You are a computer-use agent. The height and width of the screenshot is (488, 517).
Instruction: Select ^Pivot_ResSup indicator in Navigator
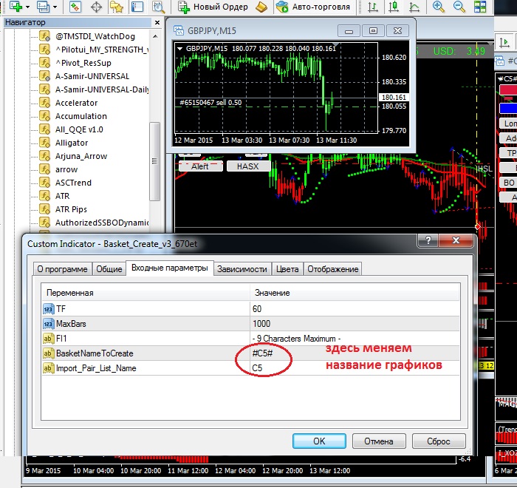pos(83,63)
